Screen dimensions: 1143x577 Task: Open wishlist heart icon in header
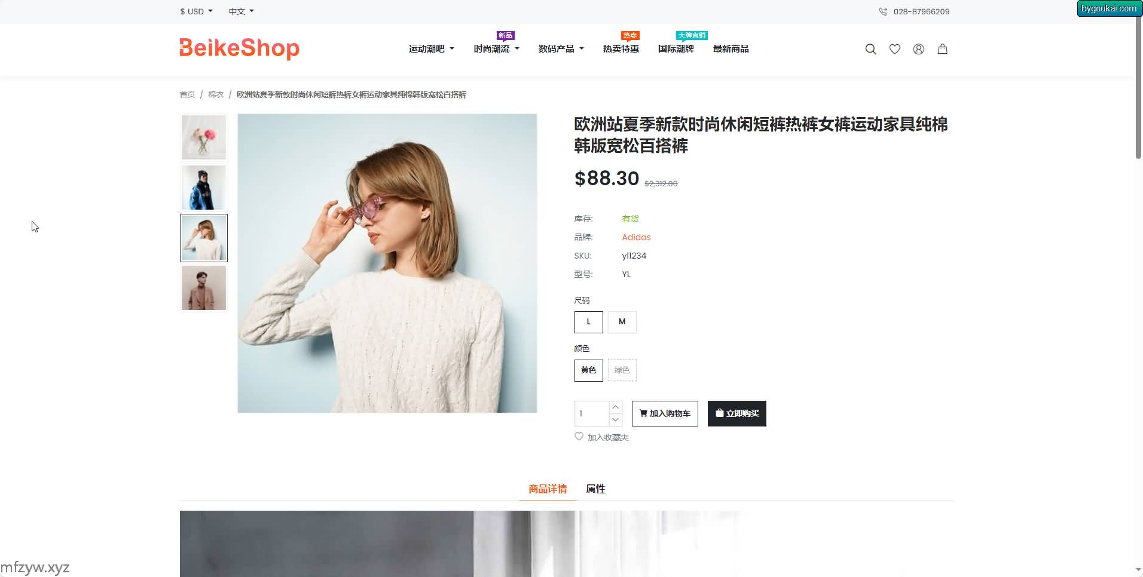coord(894,49)
